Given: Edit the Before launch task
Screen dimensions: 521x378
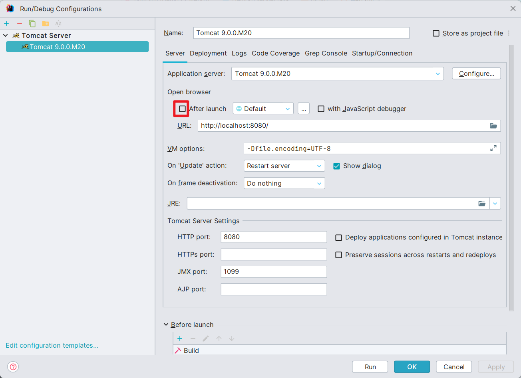Looking at the screenshot, I should point(206,338).
